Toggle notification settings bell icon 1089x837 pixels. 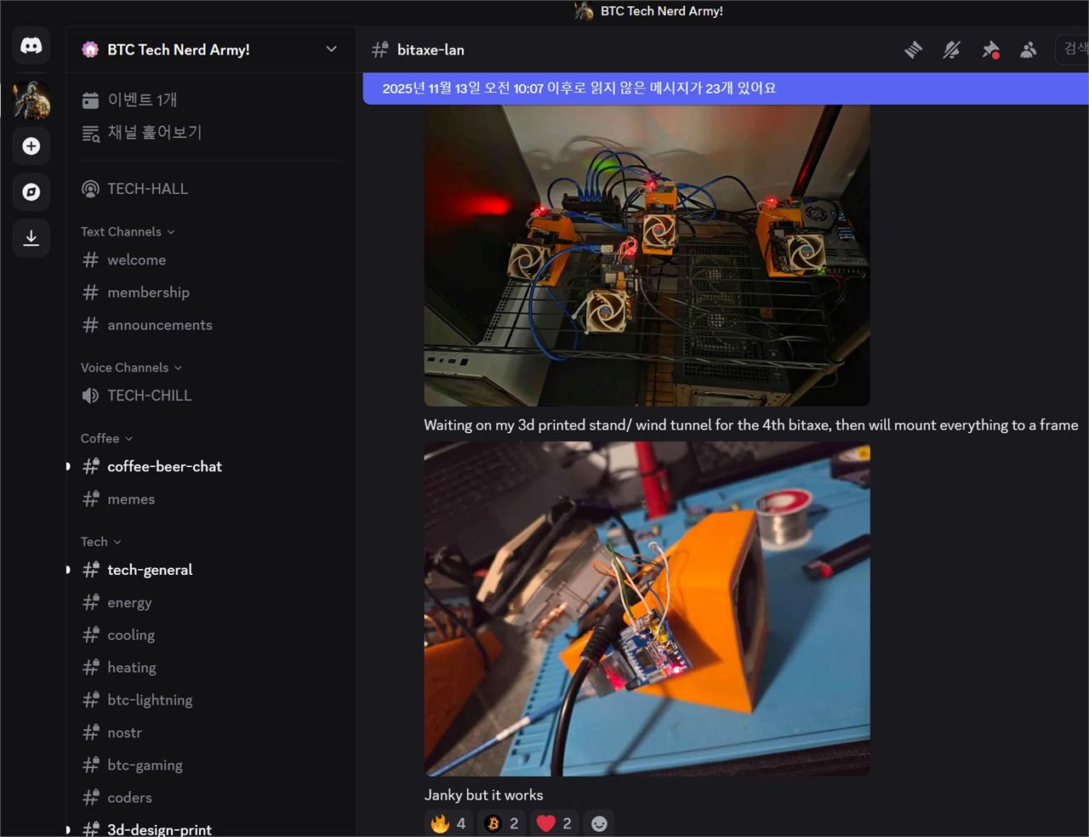click(x=952, y=50)
